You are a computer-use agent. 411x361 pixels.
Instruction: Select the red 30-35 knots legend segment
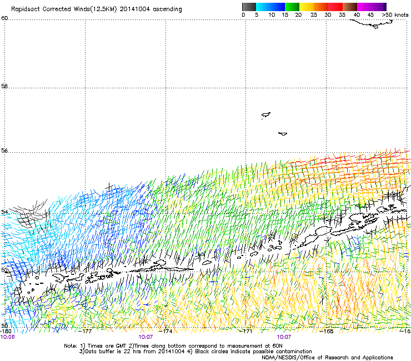[x=335, y=7]
